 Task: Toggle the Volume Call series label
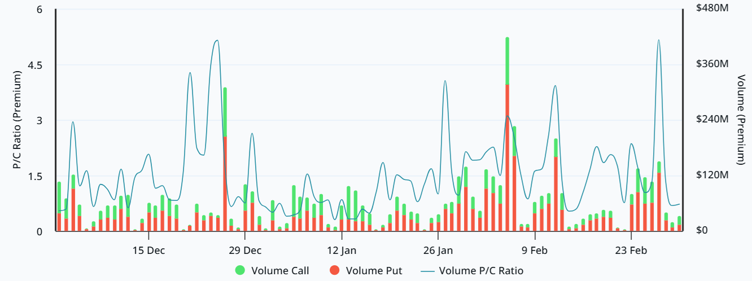coord(280,271)
